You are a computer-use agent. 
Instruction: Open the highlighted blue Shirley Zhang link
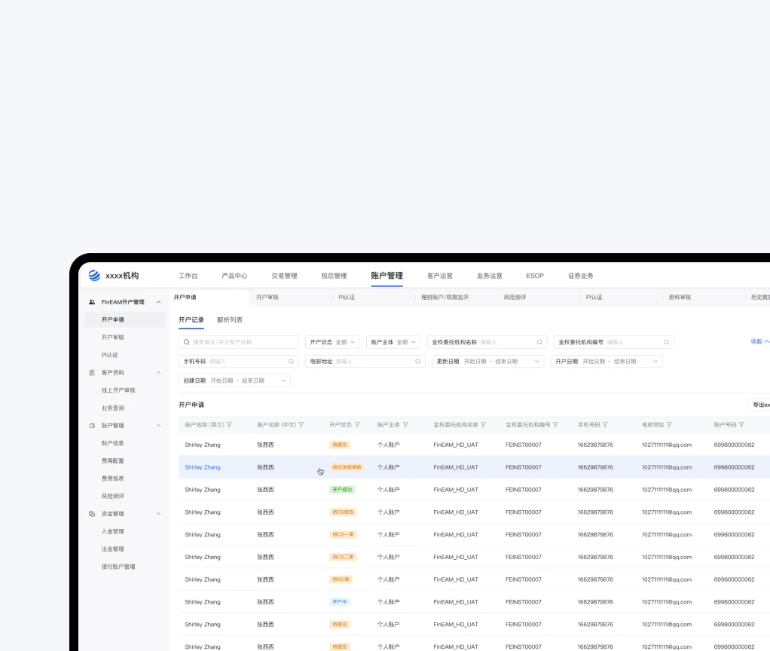pos(203,467)
